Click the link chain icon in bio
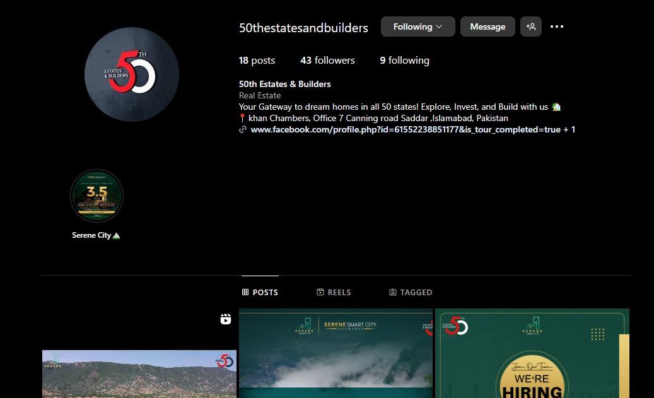The image size is (654, 398). [242, 130]
